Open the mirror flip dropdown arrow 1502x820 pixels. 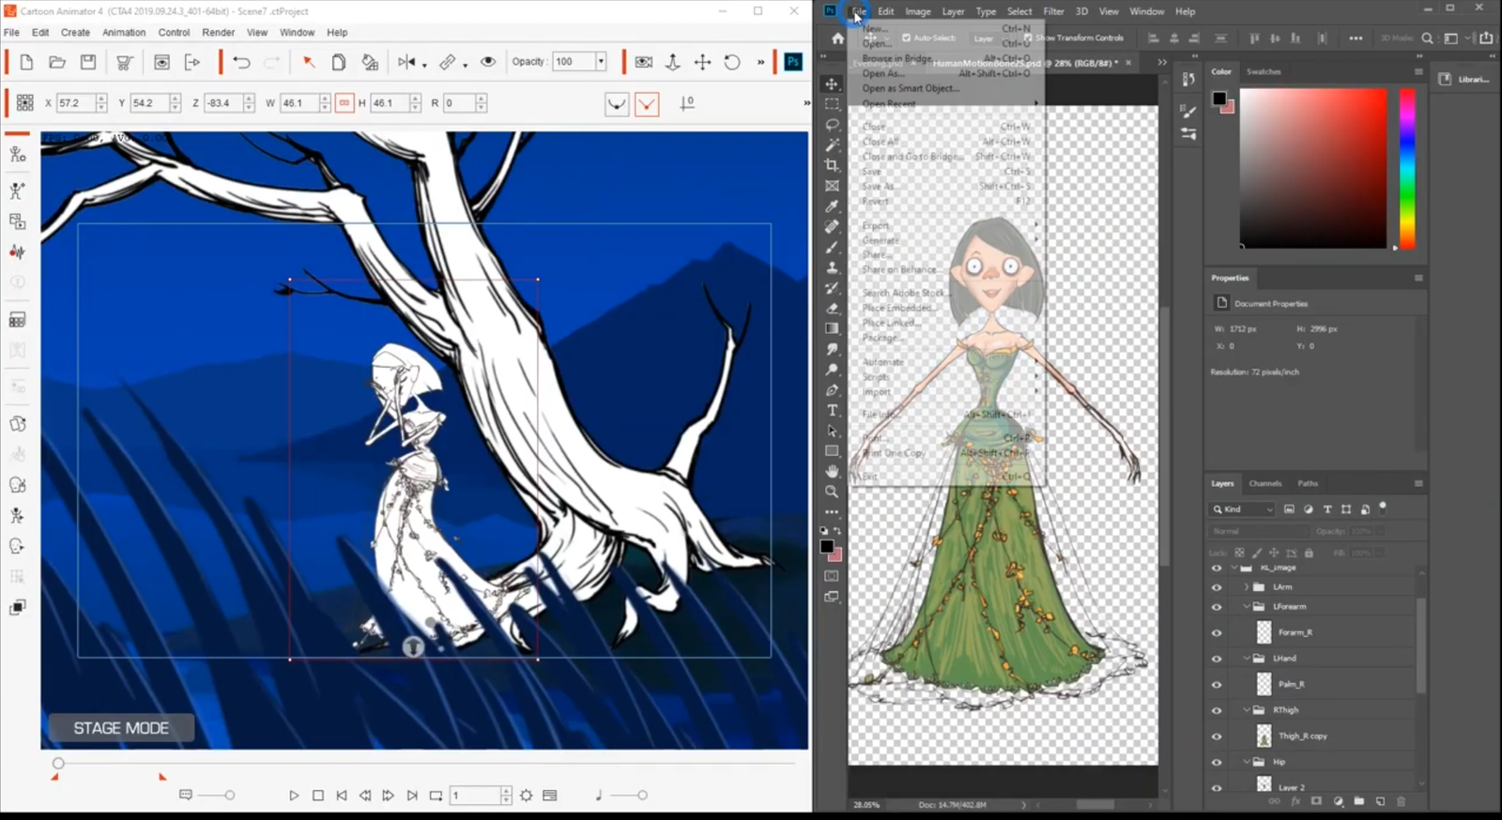(424, 65)
